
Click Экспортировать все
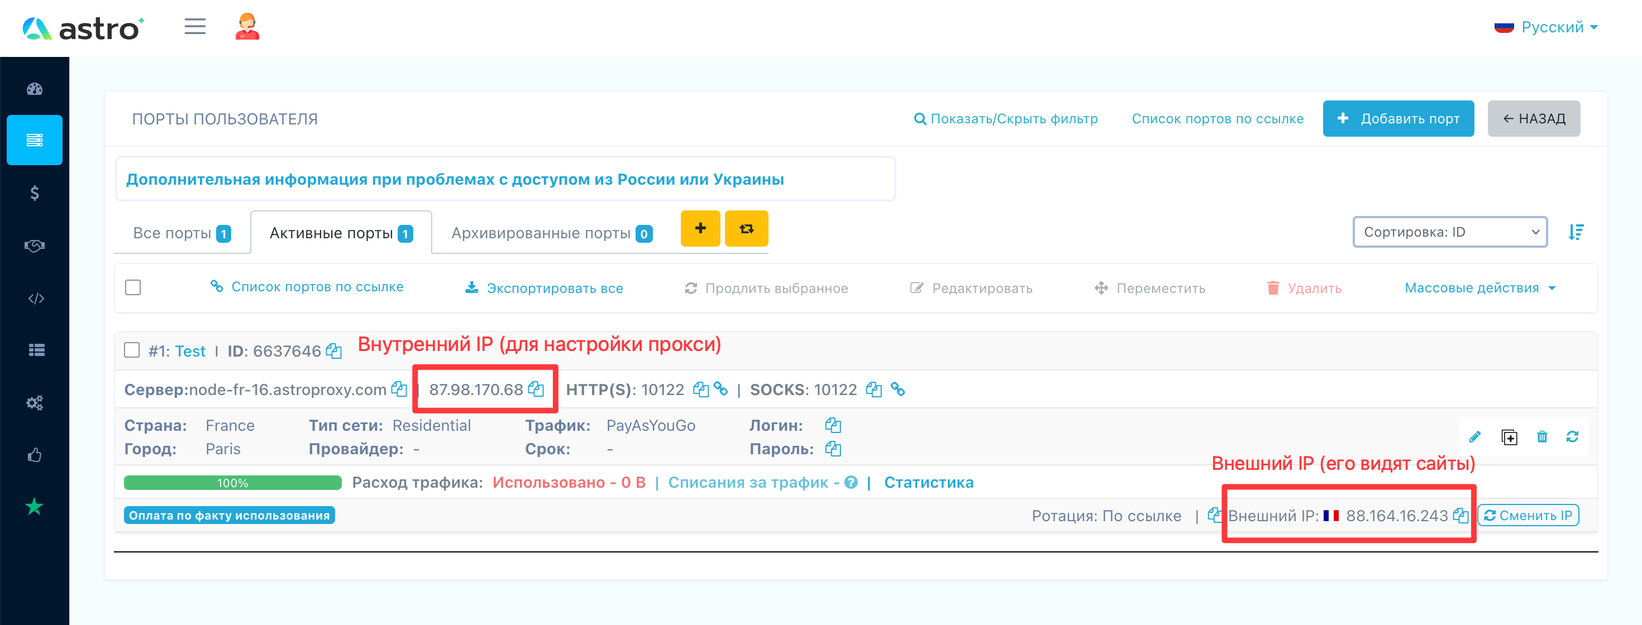click(x=545, y=288)
